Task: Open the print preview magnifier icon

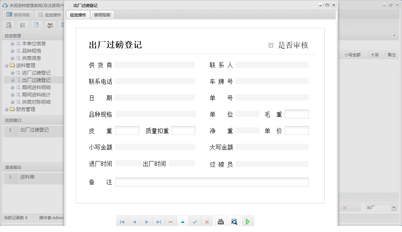Action: 234,221
